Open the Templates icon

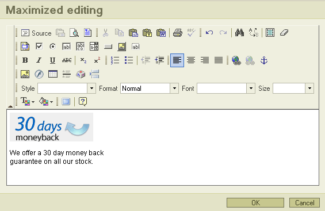point(87,33)
